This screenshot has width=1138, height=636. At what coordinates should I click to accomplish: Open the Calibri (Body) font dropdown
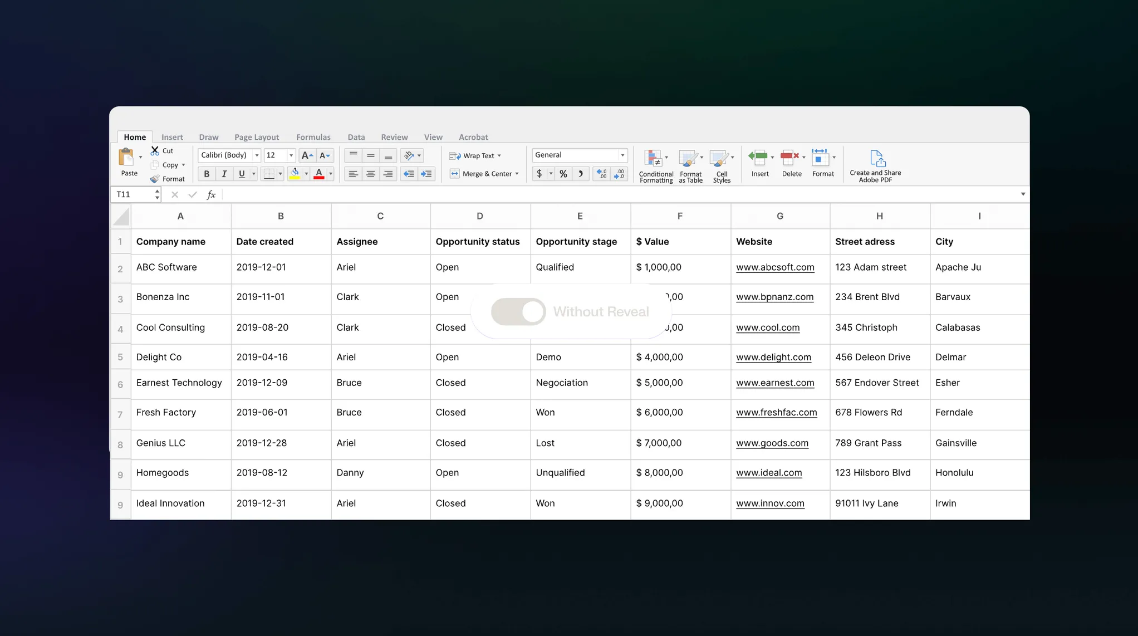(x=257, y=155)
